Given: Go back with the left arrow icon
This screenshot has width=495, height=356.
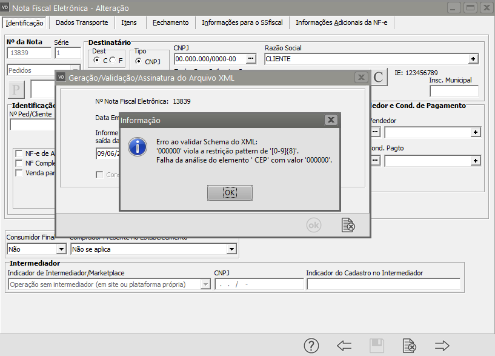Looking at the screenshot, I should coord(344,346).
